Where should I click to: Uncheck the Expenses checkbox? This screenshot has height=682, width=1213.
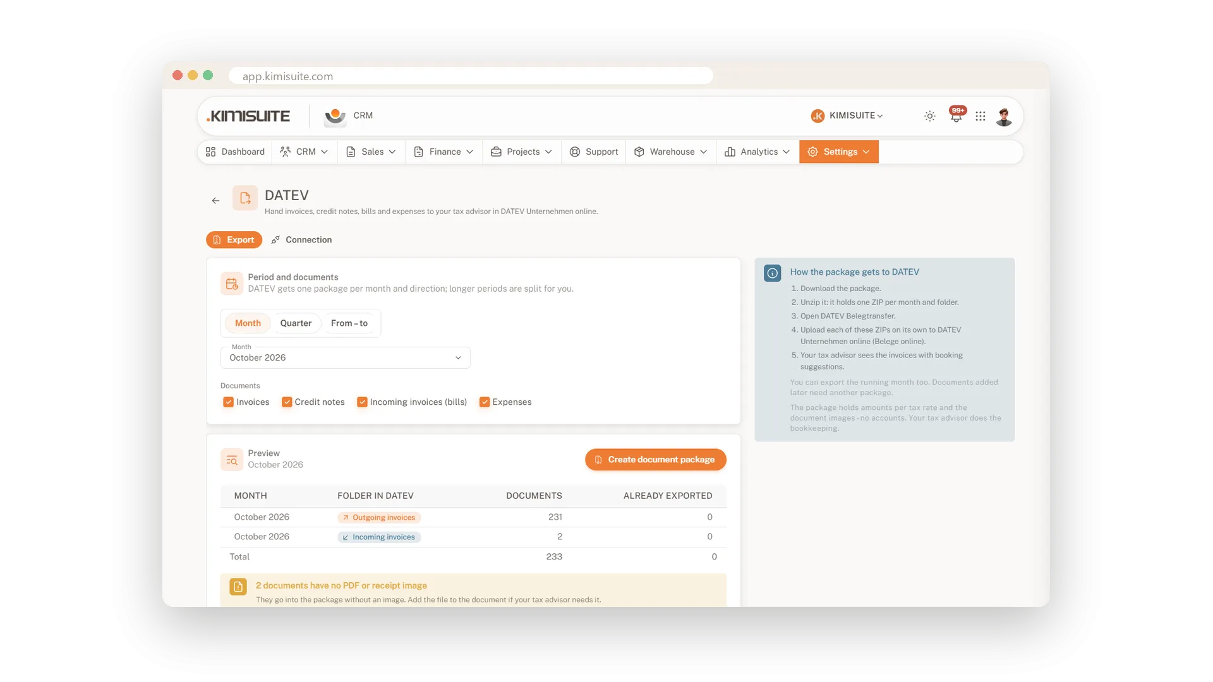point(485,402)
